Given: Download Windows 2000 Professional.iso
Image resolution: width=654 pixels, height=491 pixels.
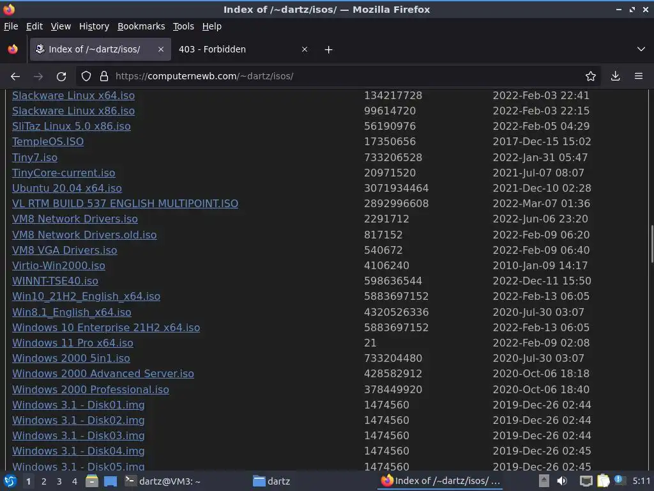Looking at the screenshot, I should click(x=91, y=389).
